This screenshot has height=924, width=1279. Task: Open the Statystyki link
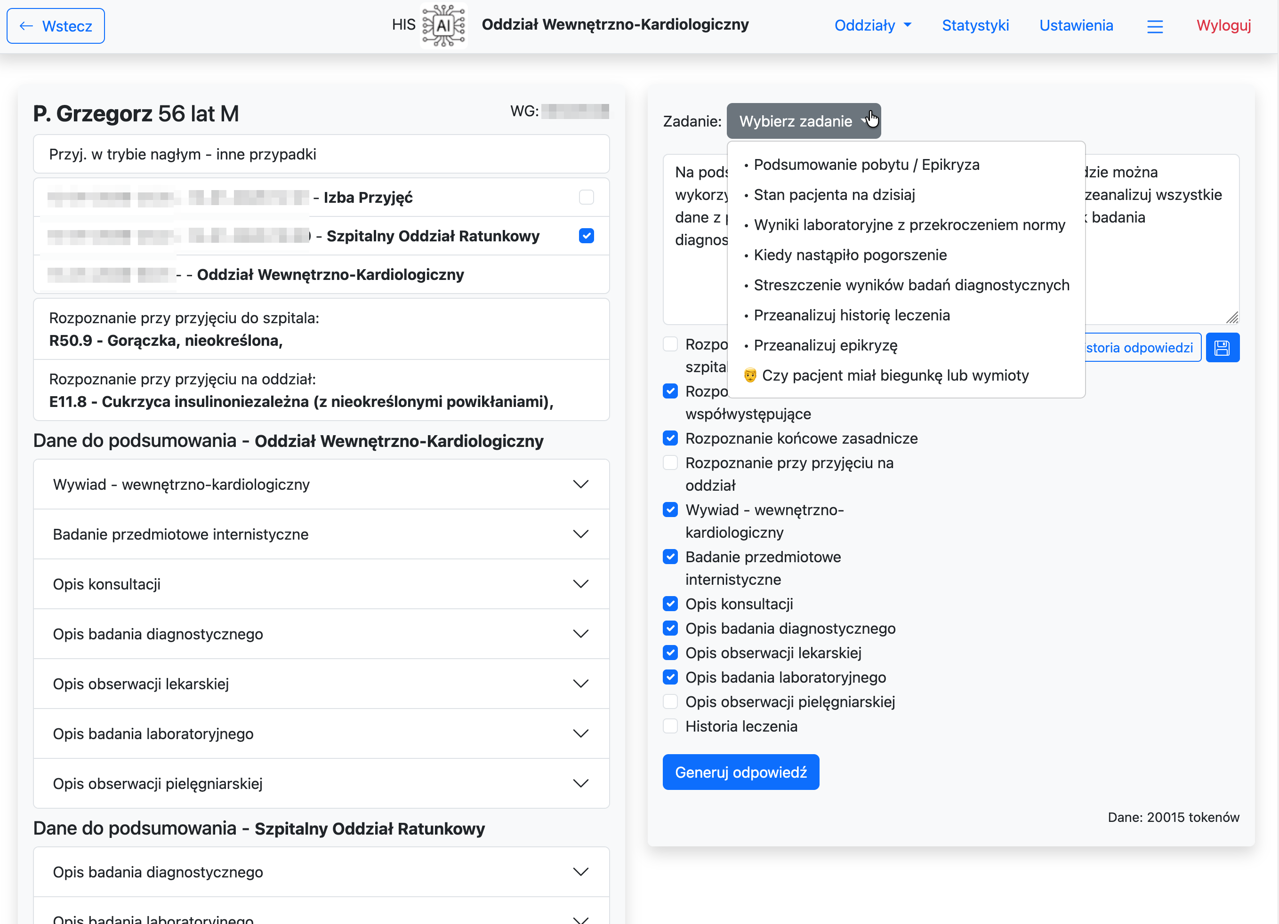(974, 25)
